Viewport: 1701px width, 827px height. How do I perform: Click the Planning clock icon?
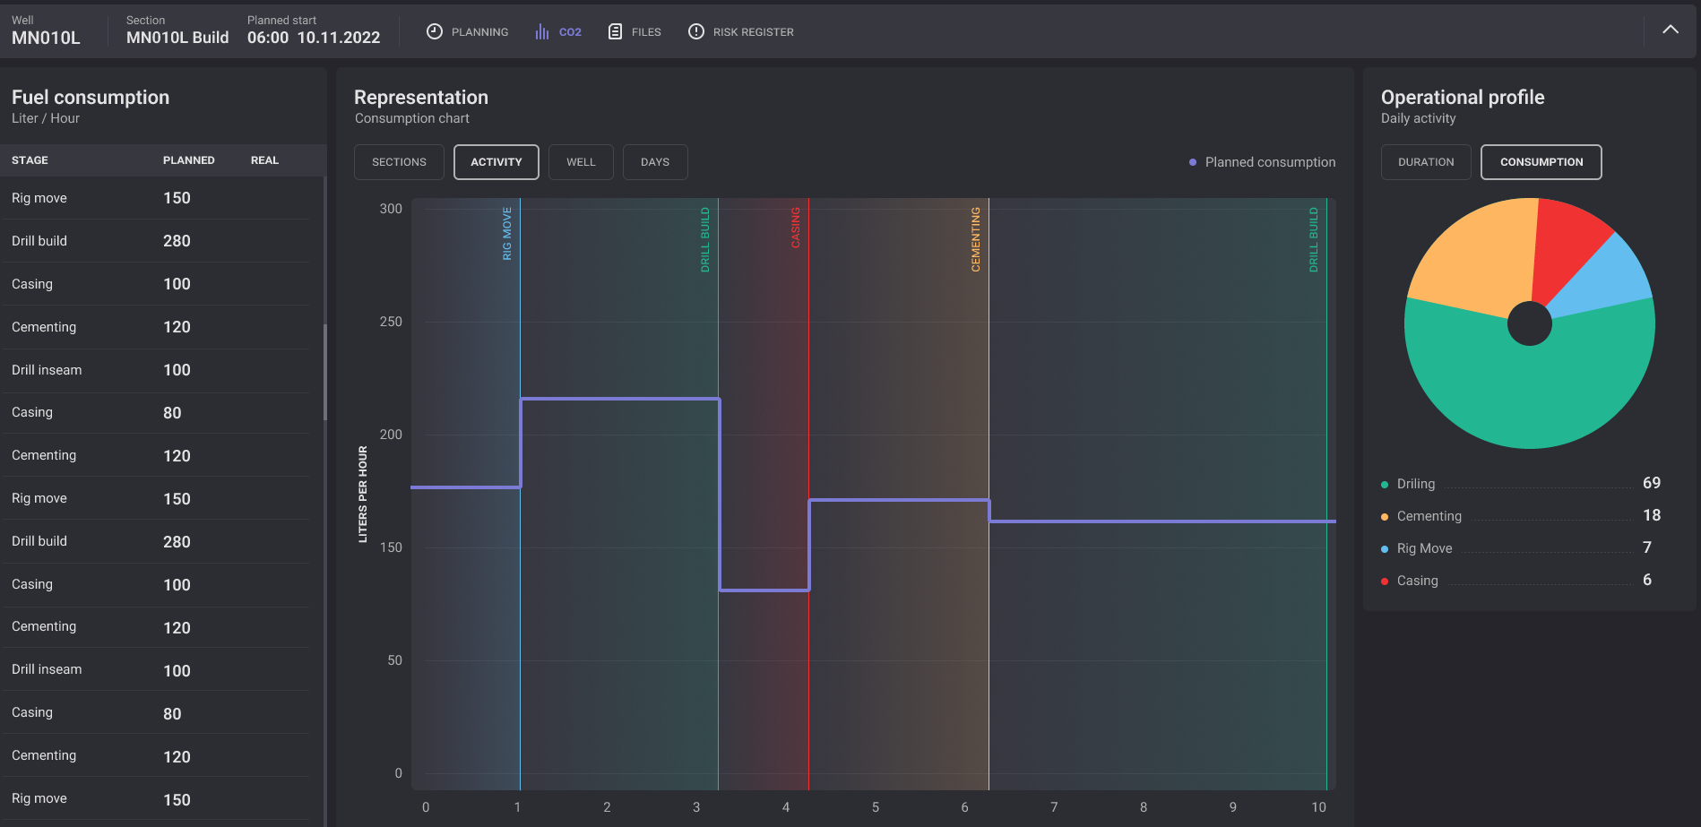tap(435, 31)
